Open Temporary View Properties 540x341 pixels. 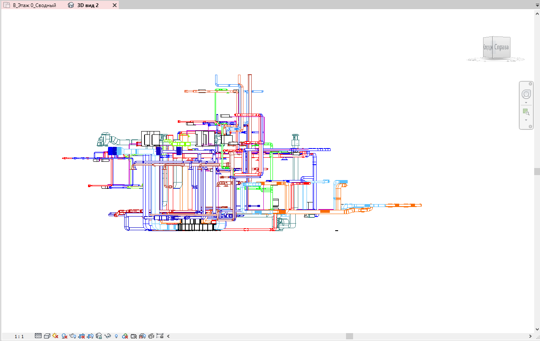pyautogui.click(x=134, y=336)
